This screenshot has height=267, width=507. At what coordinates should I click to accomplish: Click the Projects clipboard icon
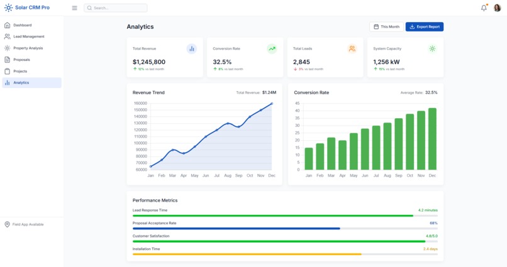(7, 71)
